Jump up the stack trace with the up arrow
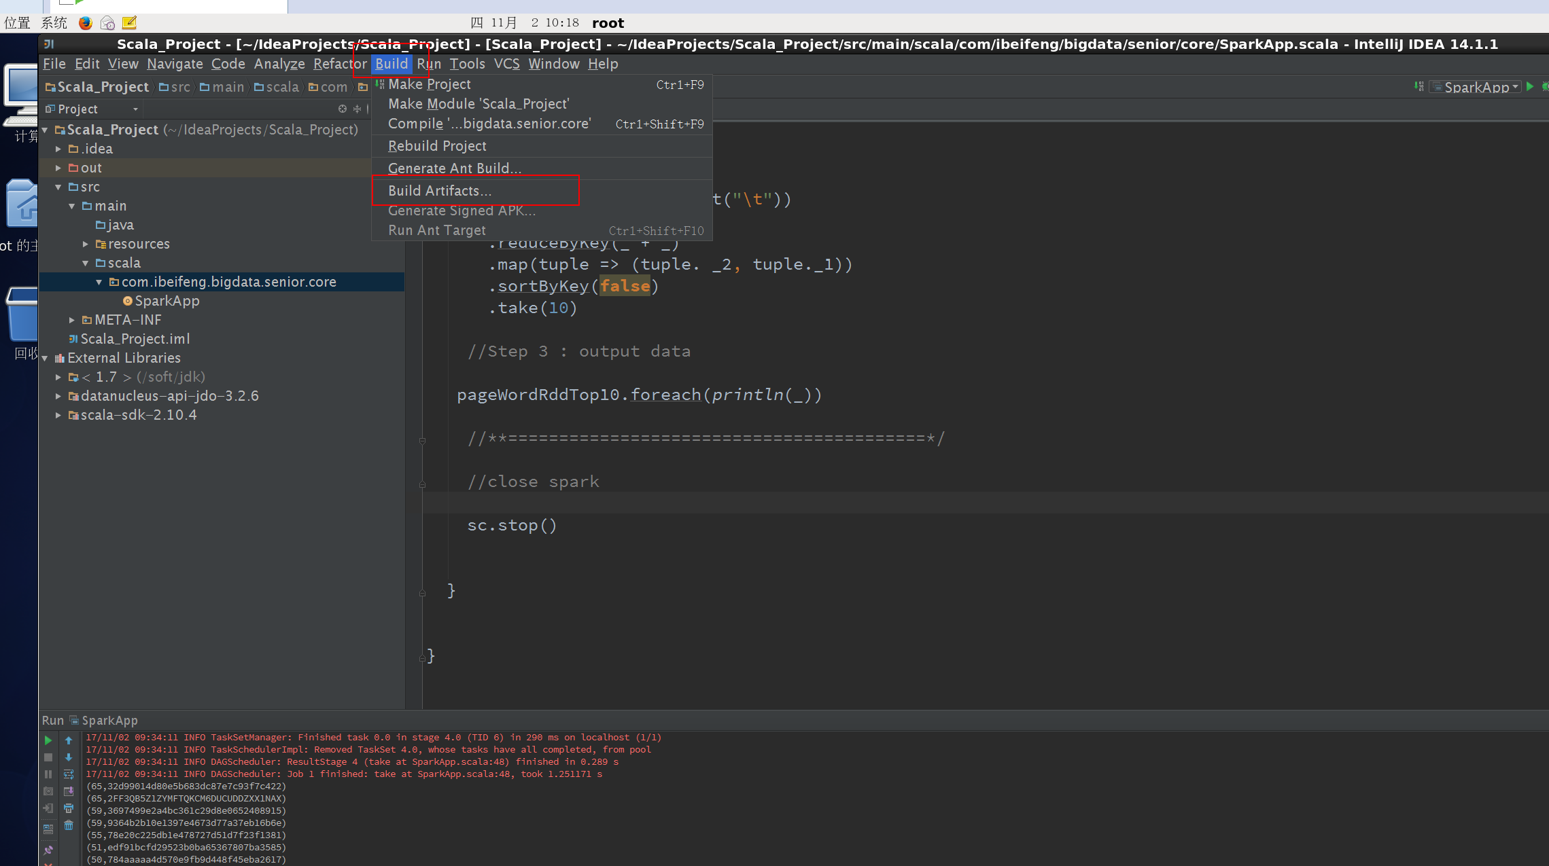 coord(69,740)
